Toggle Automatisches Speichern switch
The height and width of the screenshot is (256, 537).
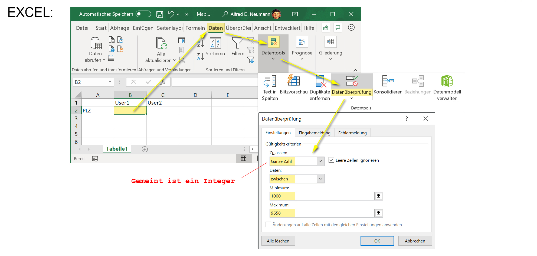(143, 14)
